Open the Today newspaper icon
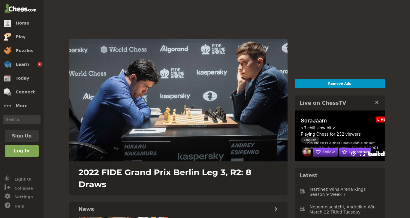The image size is (410, 218). 8,78
